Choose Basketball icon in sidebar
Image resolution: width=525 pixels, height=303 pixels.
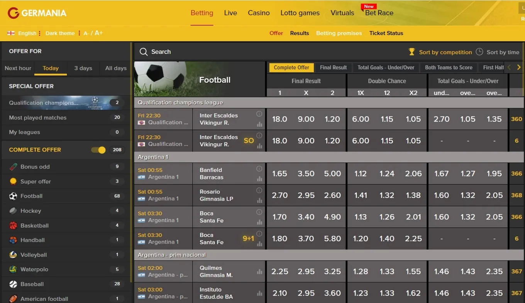click(x=13, y=226)
